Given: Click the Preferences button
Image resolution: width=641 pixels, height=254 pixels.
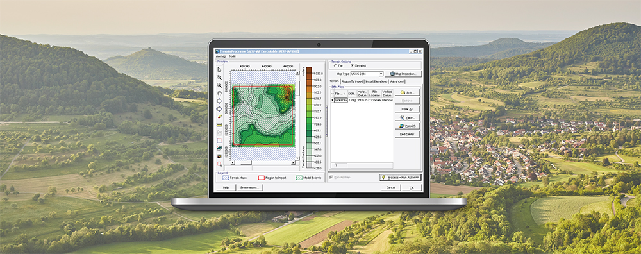Looking at the screenshot, I should (x=250, y=187).
